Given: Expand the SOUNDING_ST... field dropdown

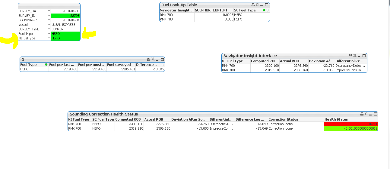Looking at the screenshot, I should click(49, 20).
